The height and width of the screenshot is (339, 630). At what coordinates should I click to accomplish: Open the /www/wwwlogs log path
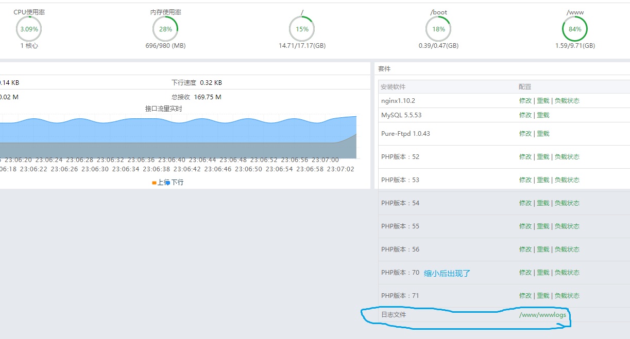coord(542,315)
